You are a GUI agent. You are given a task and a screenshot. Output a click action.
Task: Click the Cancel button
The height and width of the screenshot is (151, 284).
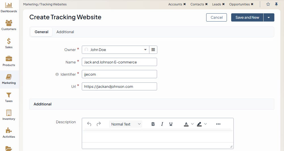click(x=216, y=18)
